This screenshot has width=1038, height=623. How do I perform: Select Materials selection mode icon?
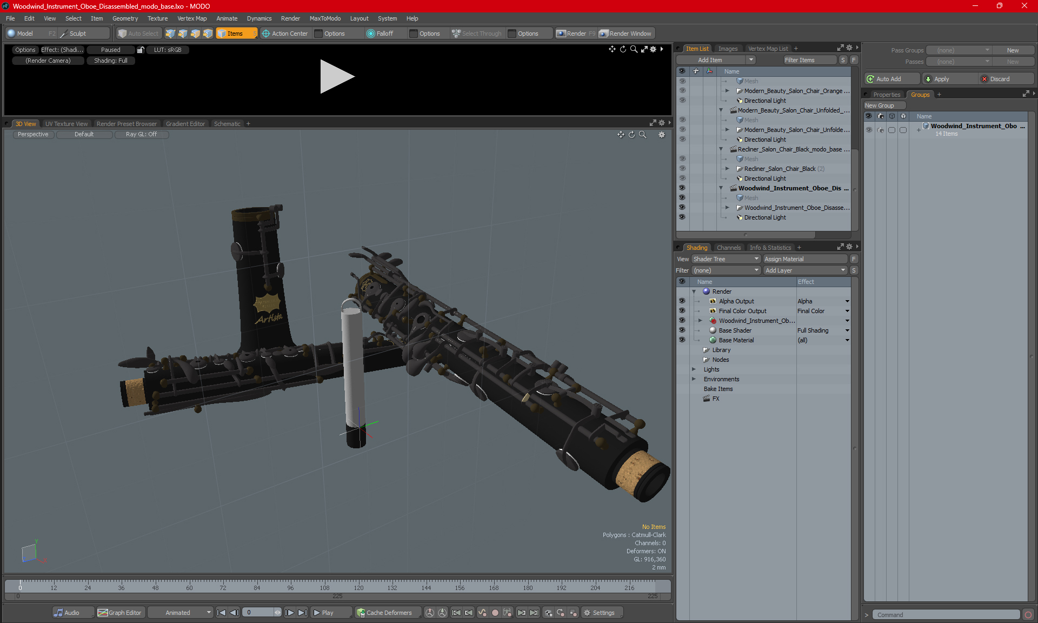pyautogui.click(x=208, y=34)
